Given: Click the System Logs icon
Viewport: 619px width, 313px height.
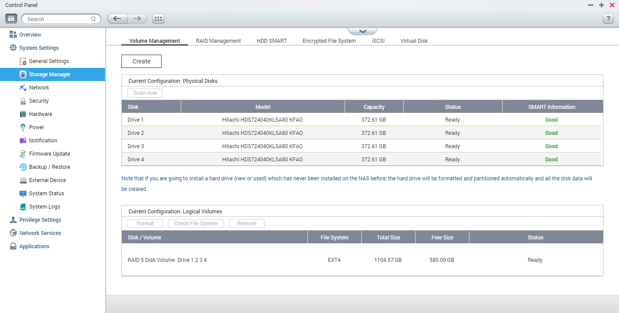Looking at the screenshot, I should (23, 207).
